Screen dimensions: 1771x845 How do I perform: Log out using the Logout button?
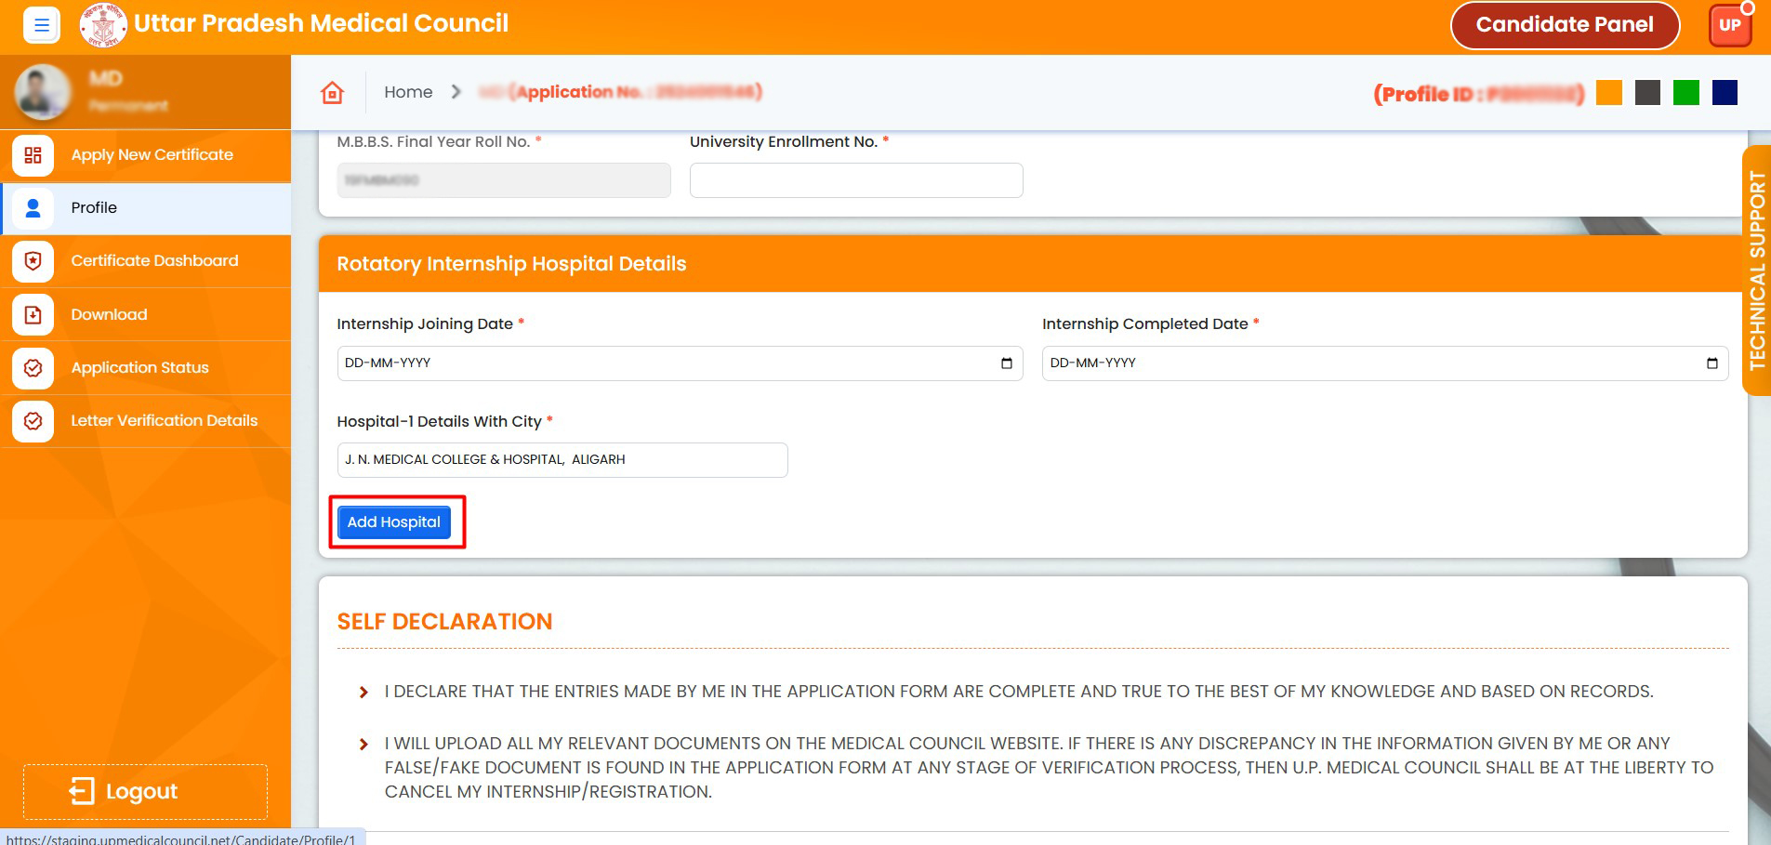[x=145, y=791]
